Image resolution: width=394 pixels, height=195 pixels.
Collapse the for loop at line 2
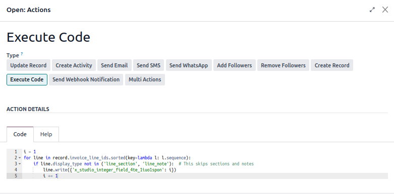tap(20, 158)
